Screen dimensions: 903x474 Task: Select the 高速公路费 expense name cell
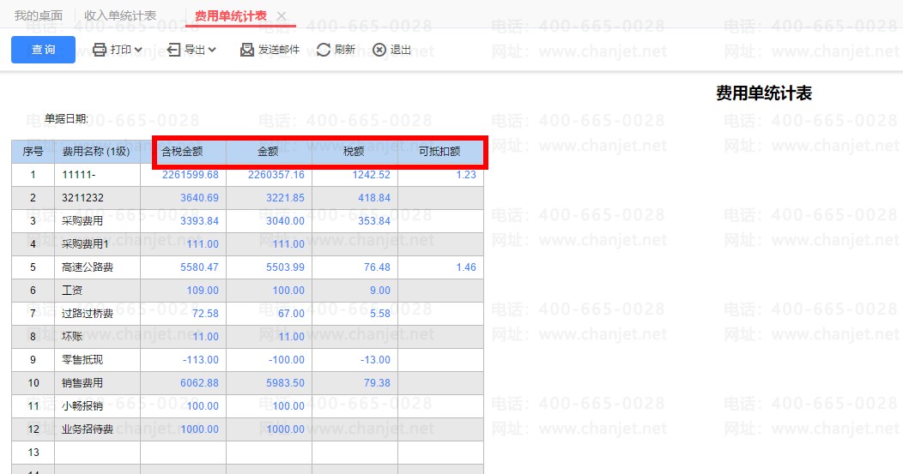click(97, 267)
